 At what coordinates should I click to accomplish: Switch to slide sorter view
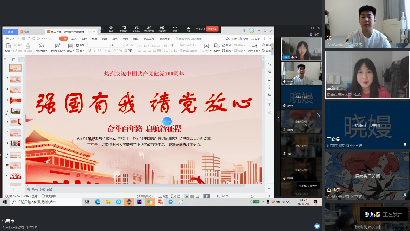coord(192,196)
